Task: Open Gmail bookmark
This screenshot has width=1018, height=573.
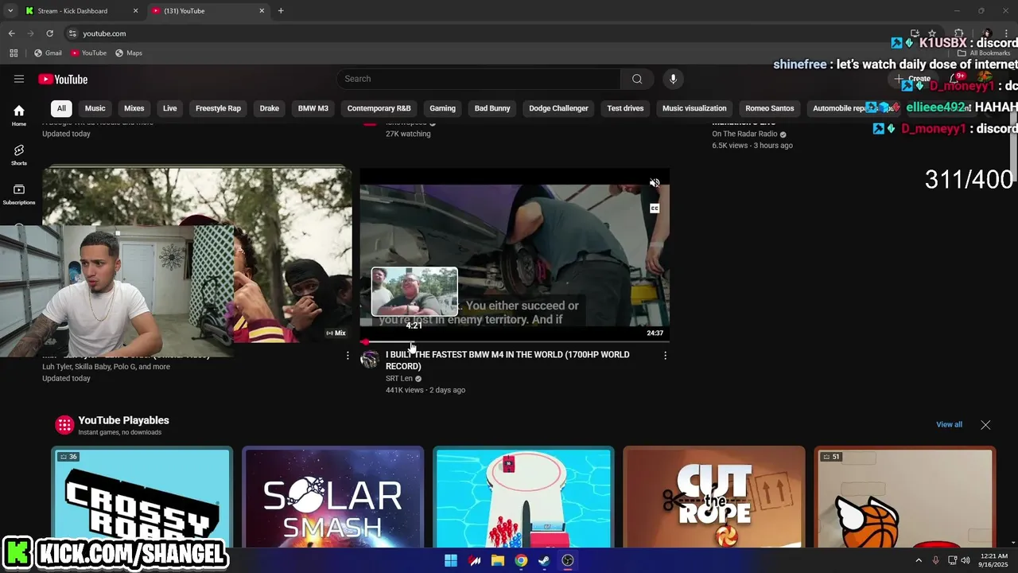Action: click(x=48, y=53)
